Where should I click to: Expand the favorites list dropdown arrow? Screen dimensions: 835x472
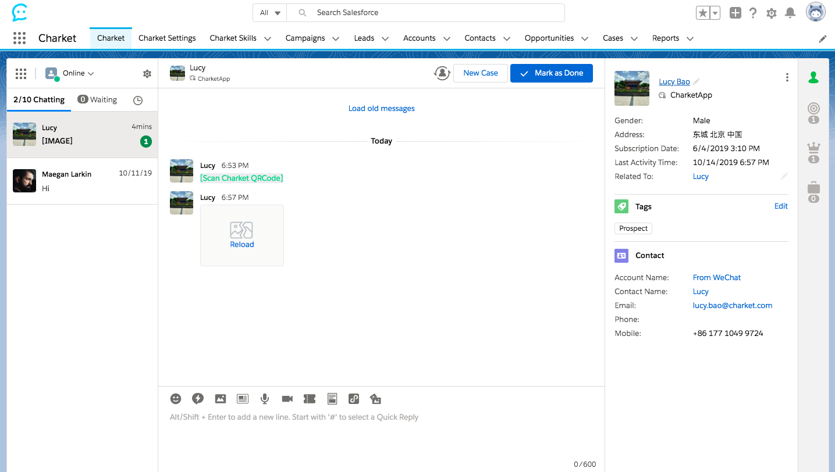point(715,13)
